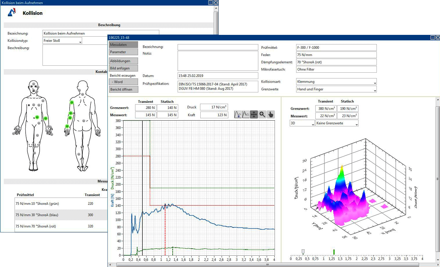Open the Kollisionstyp dropdown showing Freier Stoß
Viewport: 440px width, 267px height.
(x=62, y=41)
